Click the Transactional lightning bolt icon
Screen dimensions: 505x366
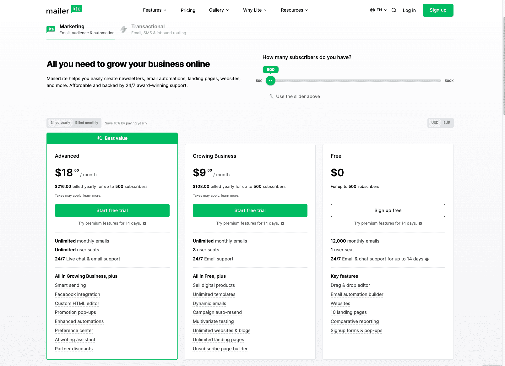click(x=124, y=30)
